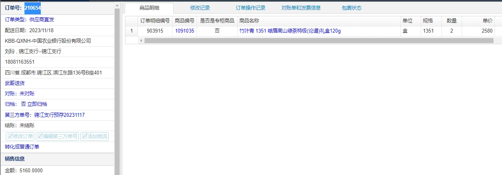Image resolution: width=502 pixels, height=175 pixels.
Task: Click the 配送日期: 2023/11/18 text
Action: tap(29, 30)
